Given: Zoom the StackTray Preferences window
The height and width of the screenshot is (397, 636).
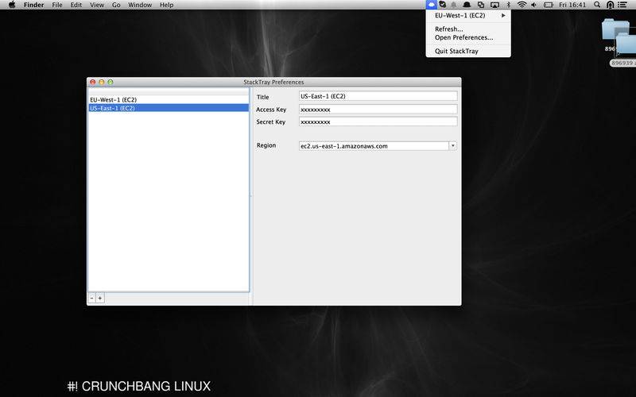Looking at the screenshot, I should [111, 82].
